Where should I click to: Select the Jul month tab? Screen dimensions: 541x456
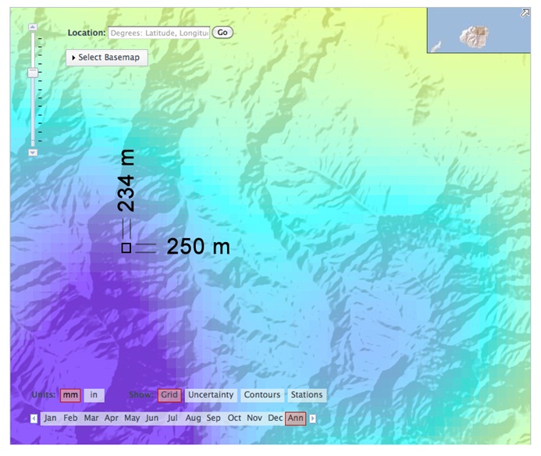click(172, 419)
